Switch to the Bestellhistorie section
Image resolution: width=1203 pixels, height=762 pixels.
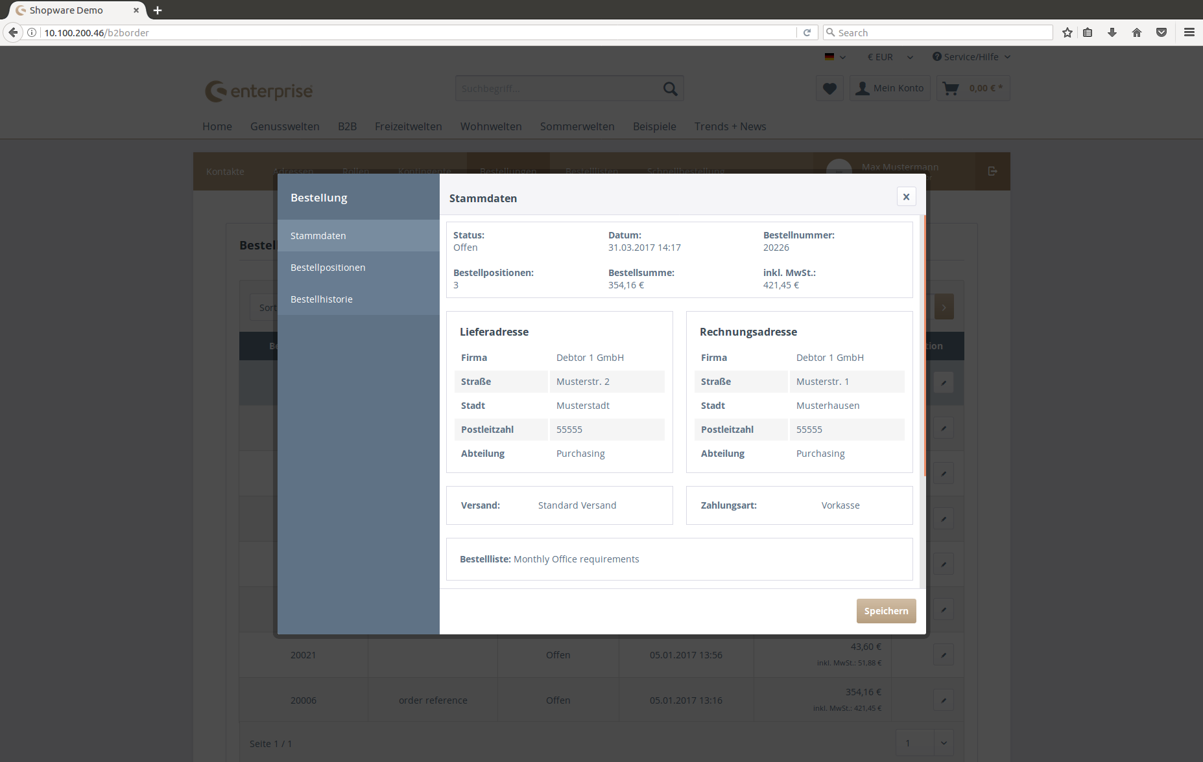click(321, 299)
